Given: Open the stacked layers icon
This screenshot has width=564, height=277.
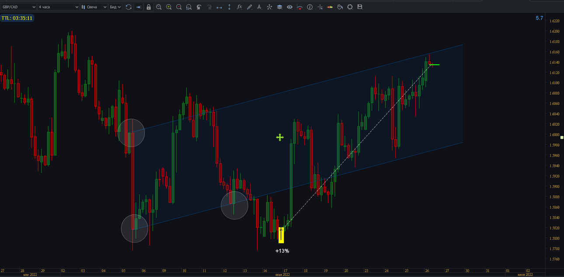Looking at the screenshot, I should (279, 7).
